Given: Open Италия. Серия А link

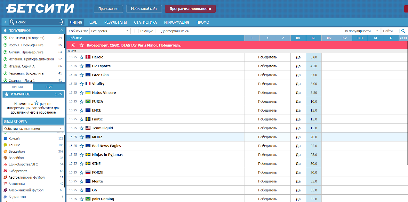Looking at the screenshot, I should [x=22, y=66].
